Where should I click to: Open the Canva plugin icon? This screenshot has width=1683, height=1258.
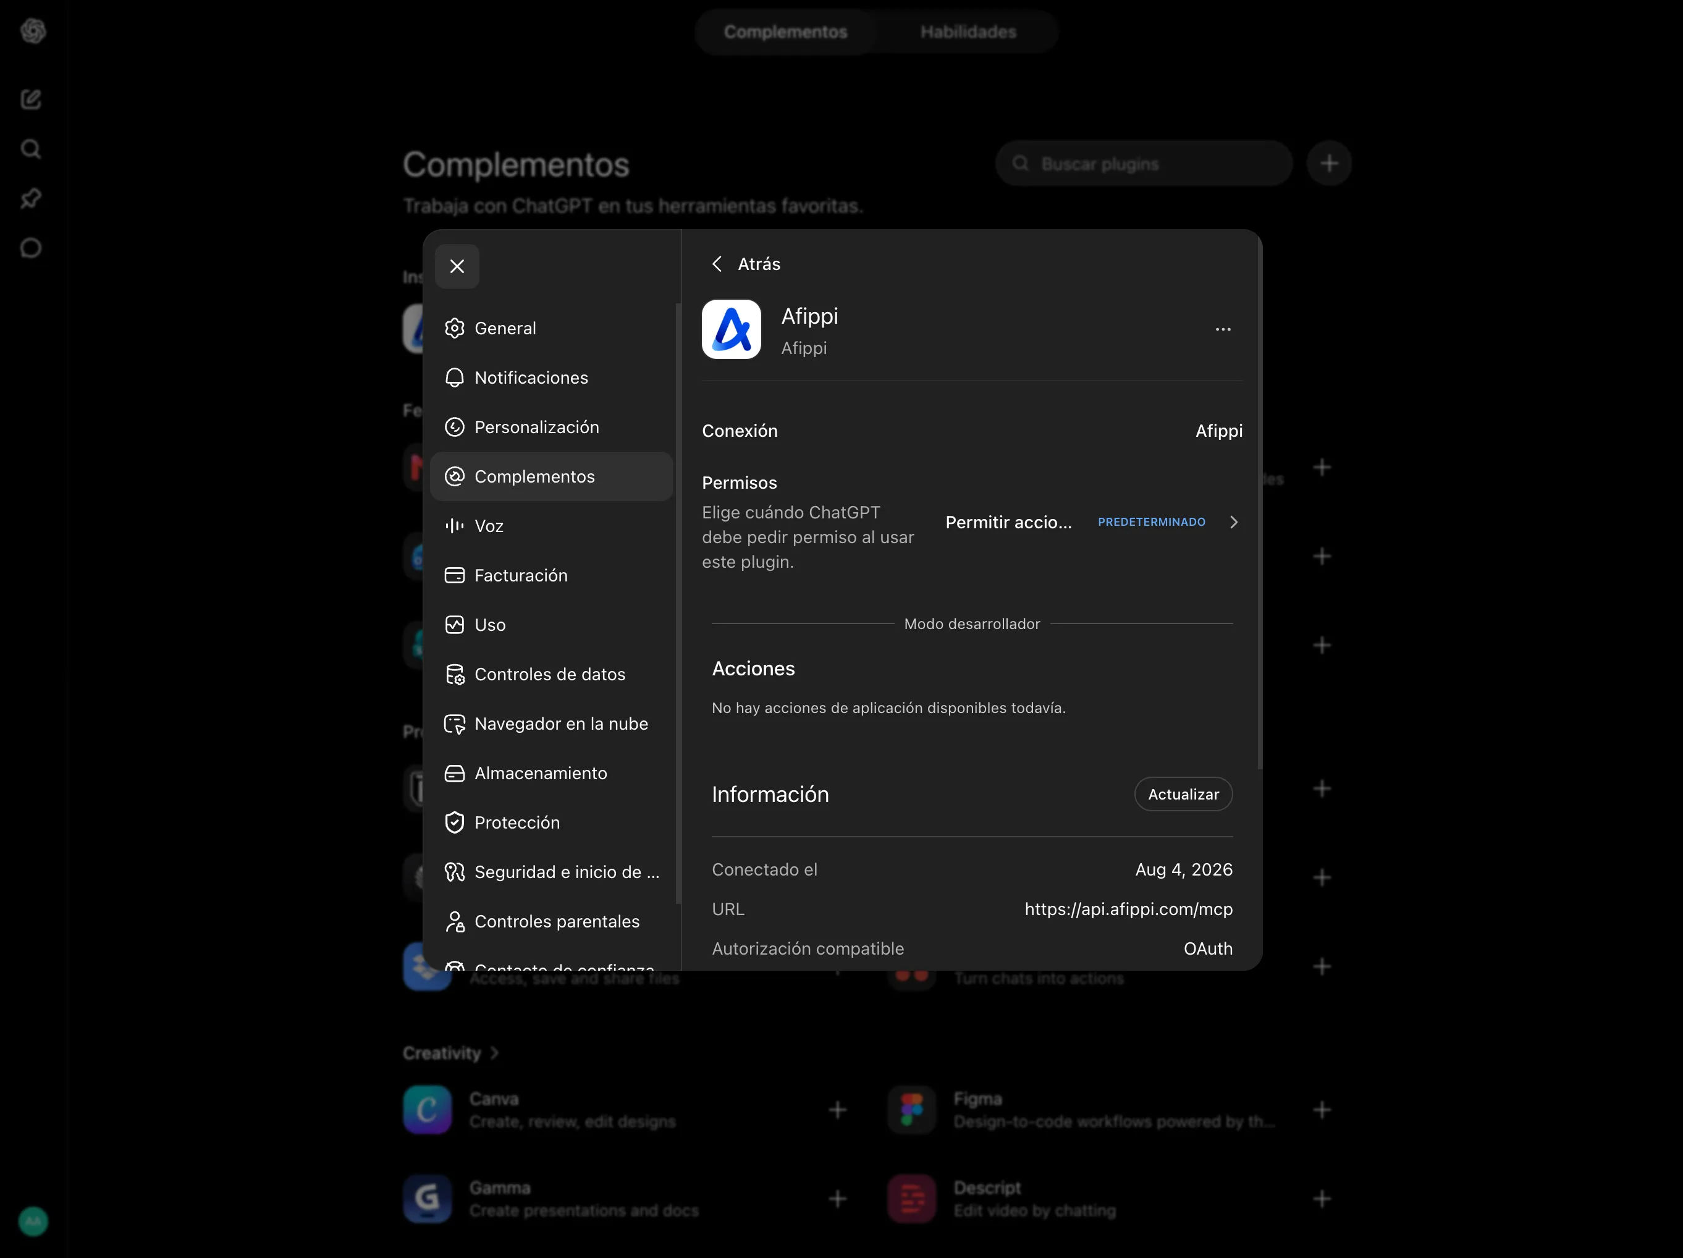tap(427, 1110)
